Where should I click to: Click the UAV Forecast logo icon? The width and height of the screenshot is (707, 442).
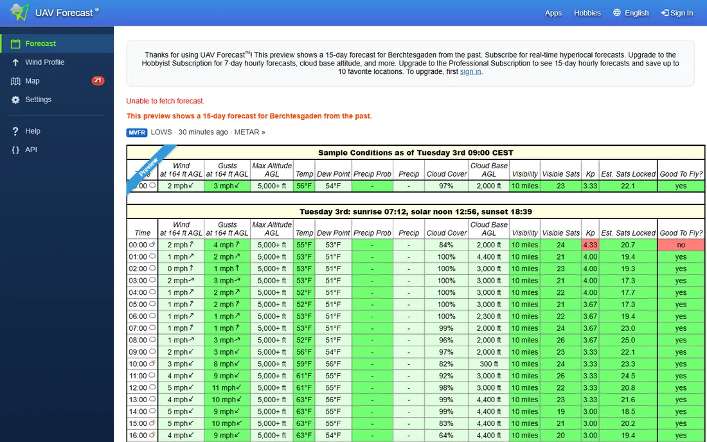pos(20,12)
